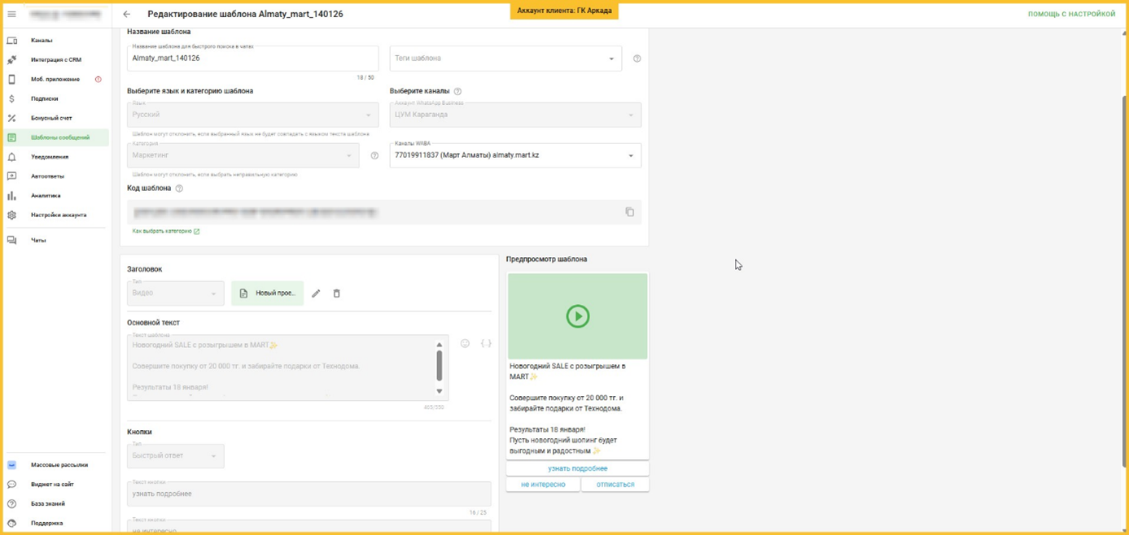Open Аналитика menu item
This screenshot has width=1129, height=535.
(46, 196)
